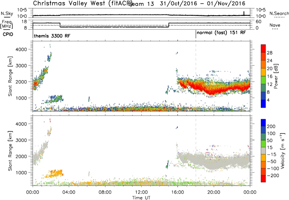Click the '28' tick on the Power scale
The image size is (289, 200).
pyautogui.click(x=269, y=53)
